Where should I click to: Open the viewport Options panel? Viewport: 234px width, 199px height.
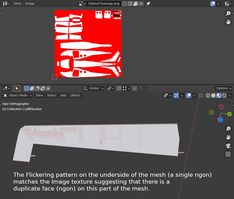[x=223, y=88]
